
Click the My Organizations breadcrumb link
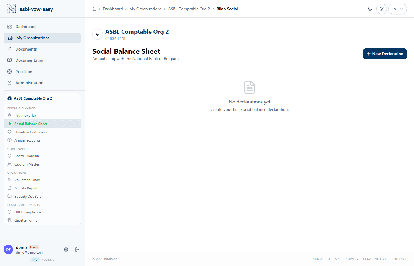pyautogui.click(x=145, y=9)
